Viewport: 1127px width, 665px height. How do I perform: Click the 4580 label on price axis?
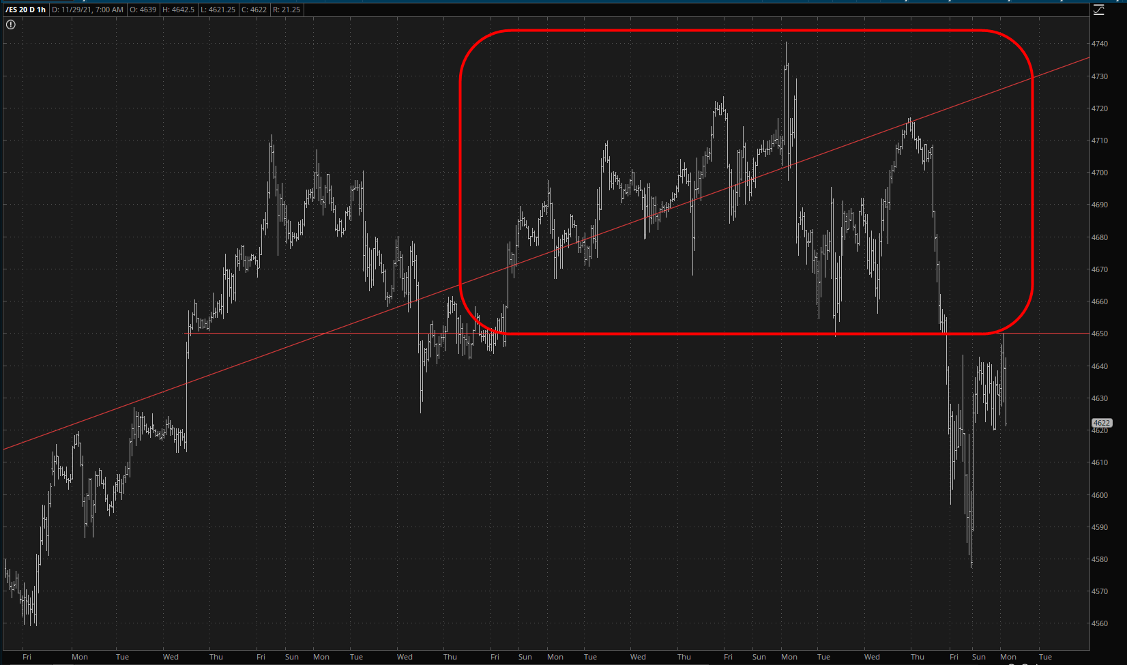point(1099,559)
